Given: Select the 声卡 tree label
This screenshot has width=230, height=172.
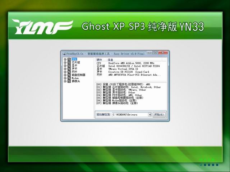Looking at the screenshot, I should [74, 69].
